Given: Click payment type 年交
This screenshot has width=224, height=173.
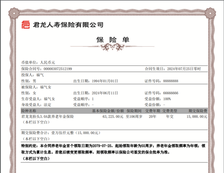Looking at the screenshot, I should click(169, 117).
